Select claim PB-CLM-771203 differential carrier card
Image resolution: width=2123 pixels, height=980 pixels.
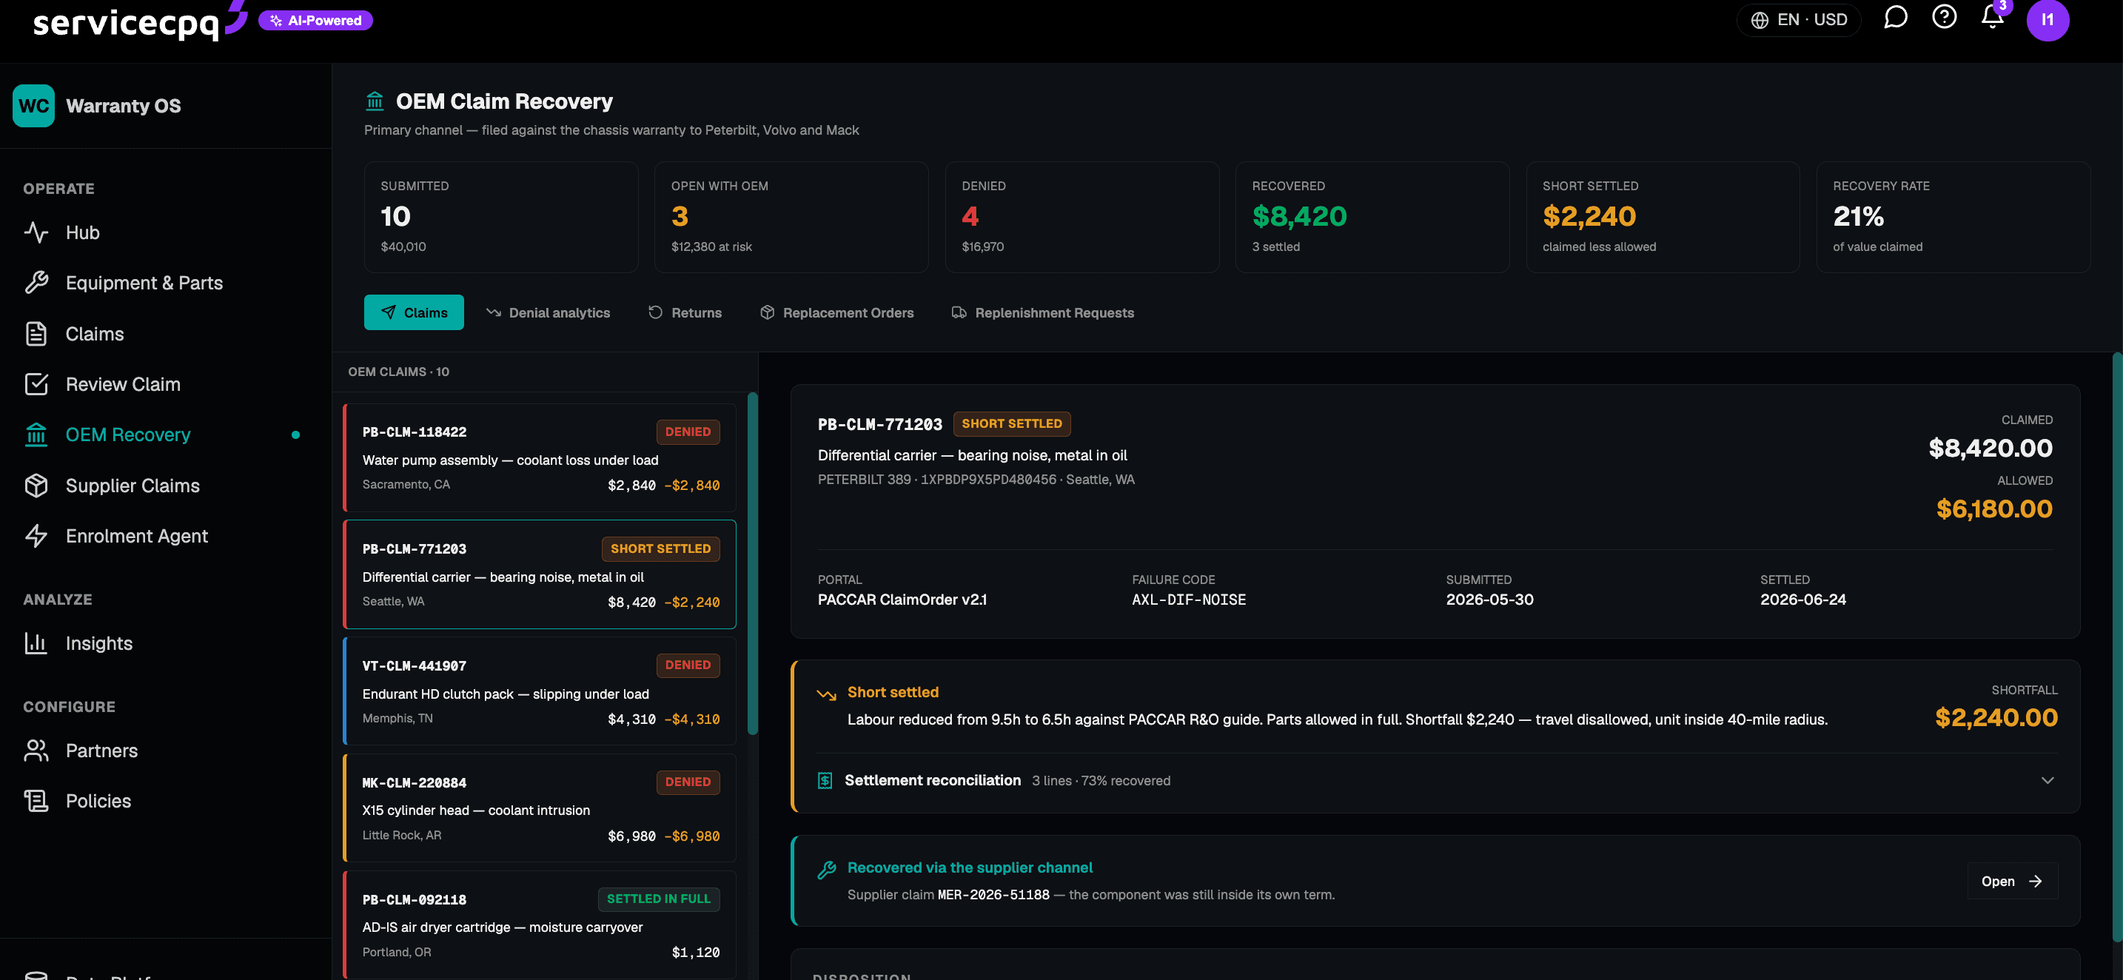pos(540,574)
